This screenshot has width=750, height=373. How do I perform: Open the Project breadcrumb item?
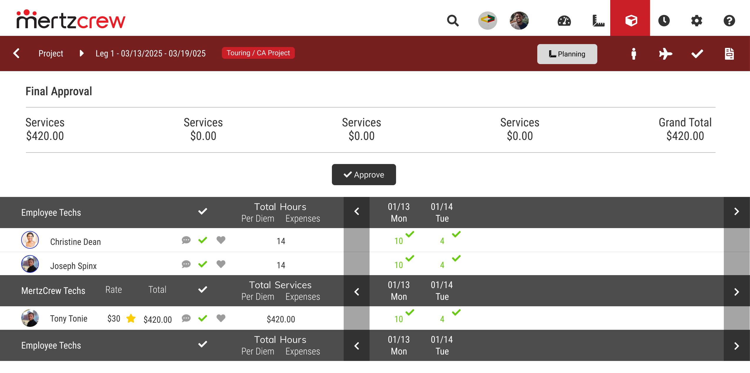51,53
